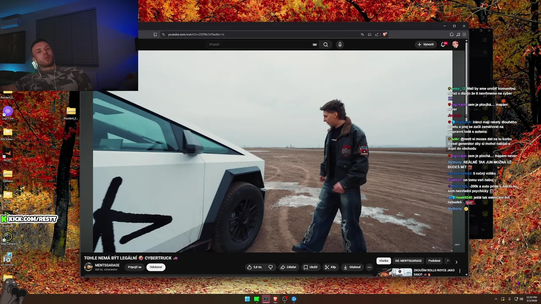The image size is (541, 304).
Task: Click the webcam overlay in top-left corner
Action: coord(69,45)
